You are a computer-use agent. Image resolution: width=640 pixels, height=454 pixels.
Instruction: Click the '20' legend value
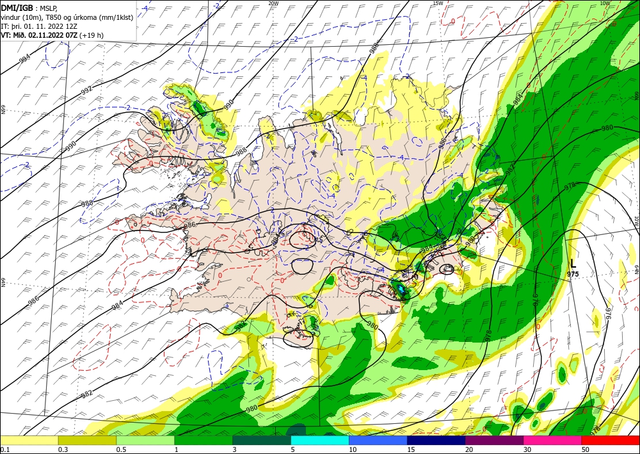coord(469,450)
